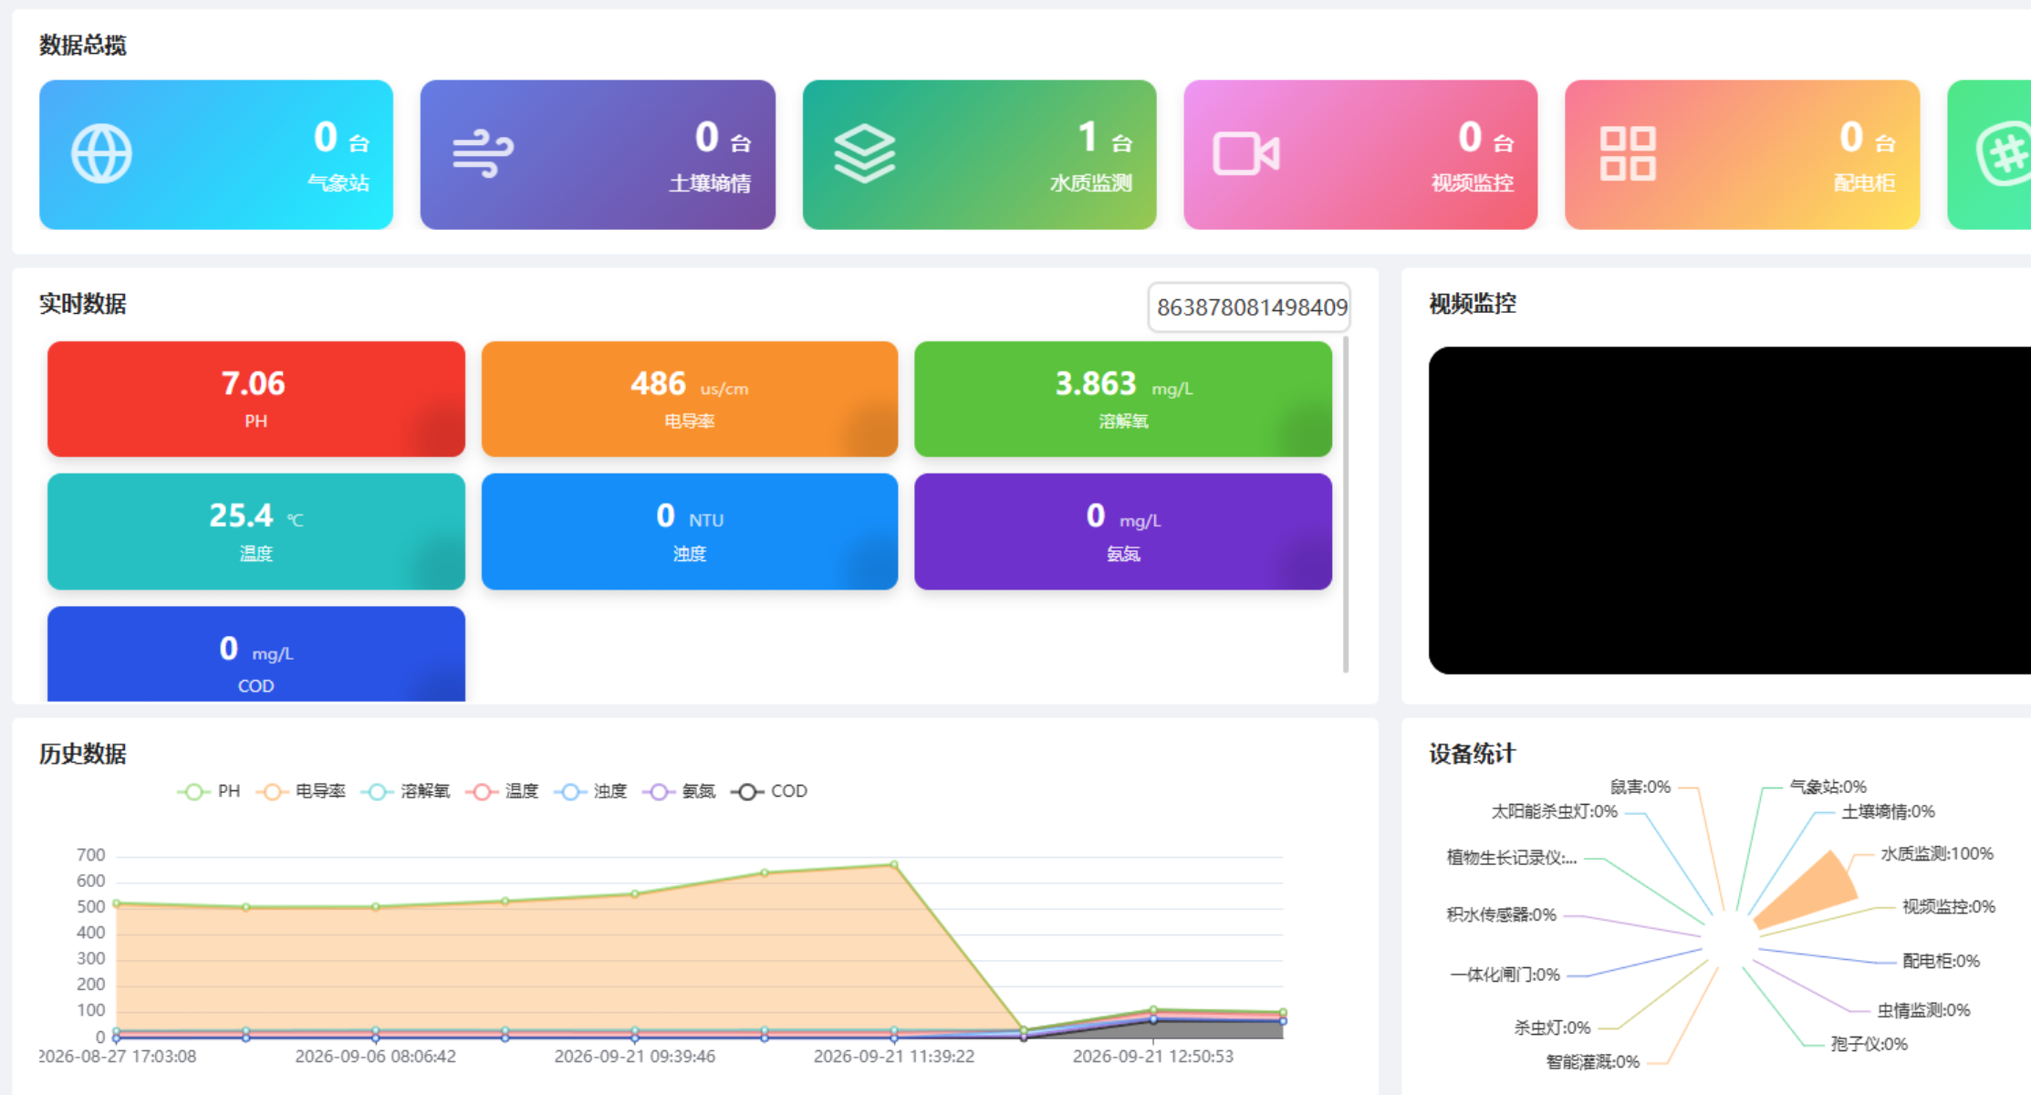Toggle 浊度 series in chart legend

[x=590, y=791]
